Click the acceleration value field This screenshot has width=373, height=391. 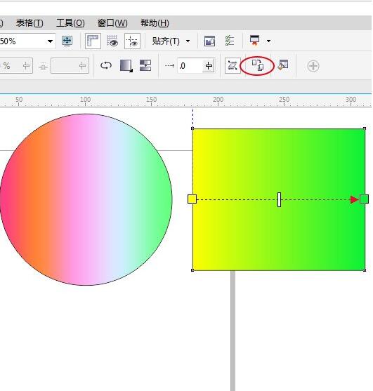point(190,66)
